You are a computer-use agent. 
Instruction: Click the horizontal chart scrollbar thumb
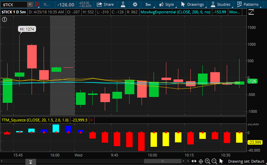pos(163,161)
